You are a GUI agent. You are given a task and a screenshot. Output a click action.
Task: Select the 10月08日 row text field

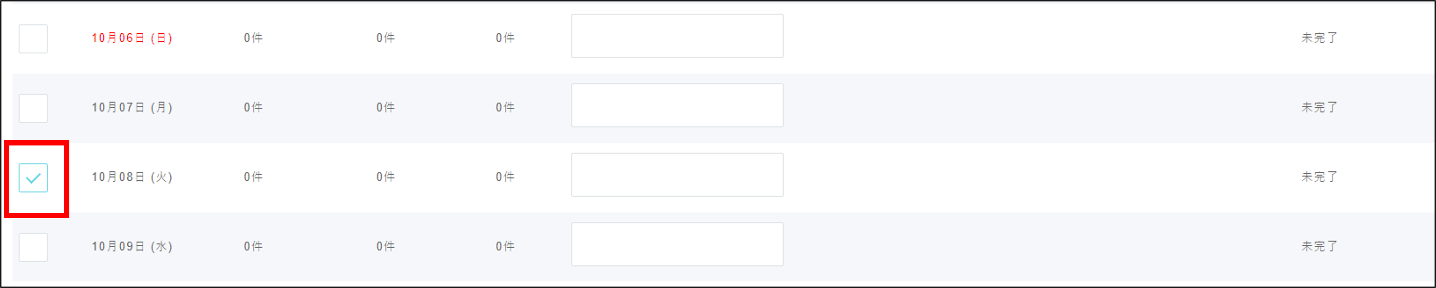tap(677, 175)
